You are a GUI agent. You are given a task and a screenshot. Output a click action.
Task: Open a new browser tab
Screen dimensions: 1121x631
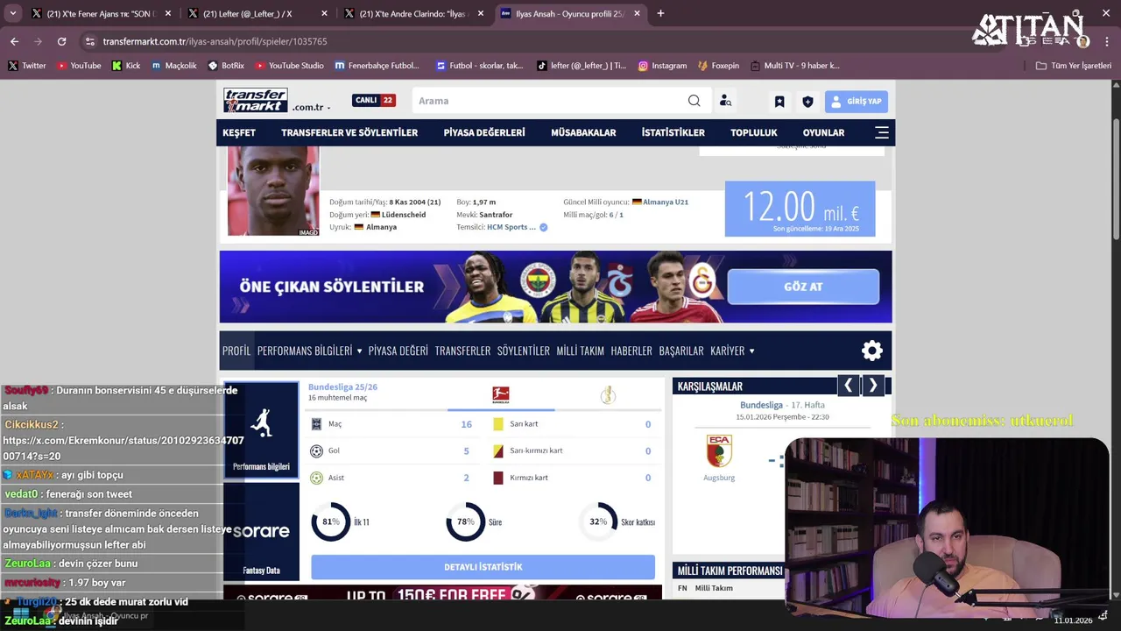[660, 13]
